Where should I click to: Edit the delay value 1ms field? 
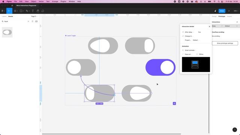[199, 32]
